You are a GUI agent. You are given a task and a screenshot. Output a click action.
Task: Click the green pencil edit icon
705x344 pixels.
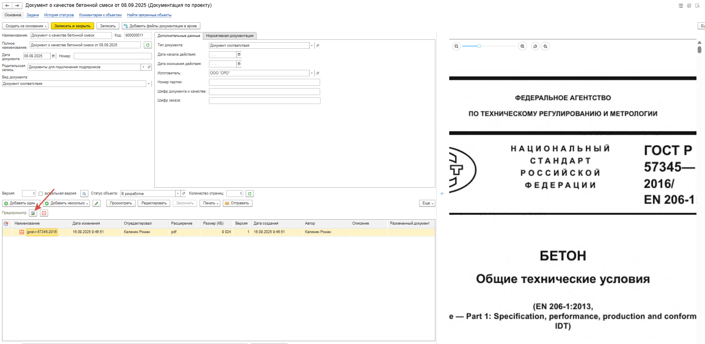coord(97,203)
